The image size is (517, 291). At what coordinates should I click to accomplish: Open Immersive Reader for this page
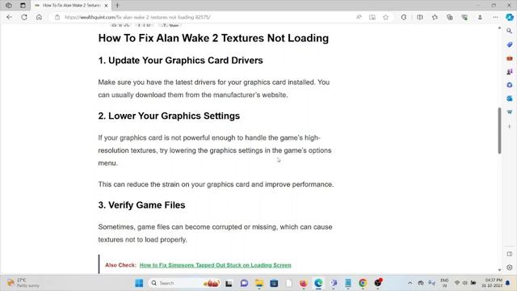pyautogui.click(x=372, y=17)
